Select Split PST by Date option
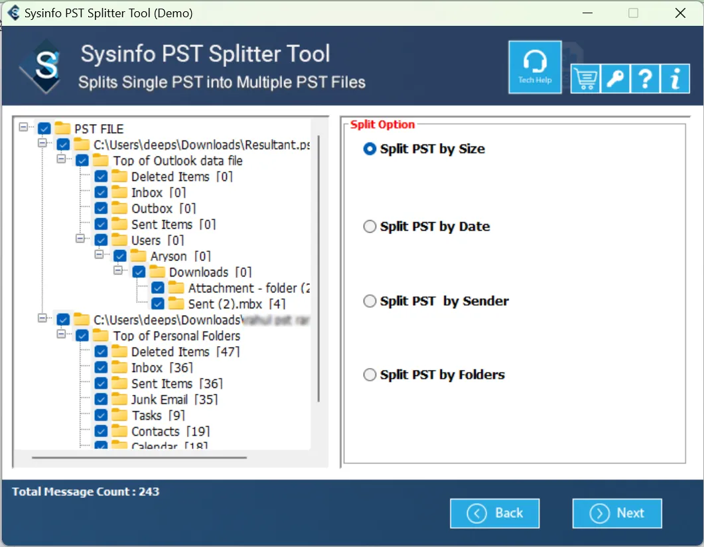 click(427, 226)
